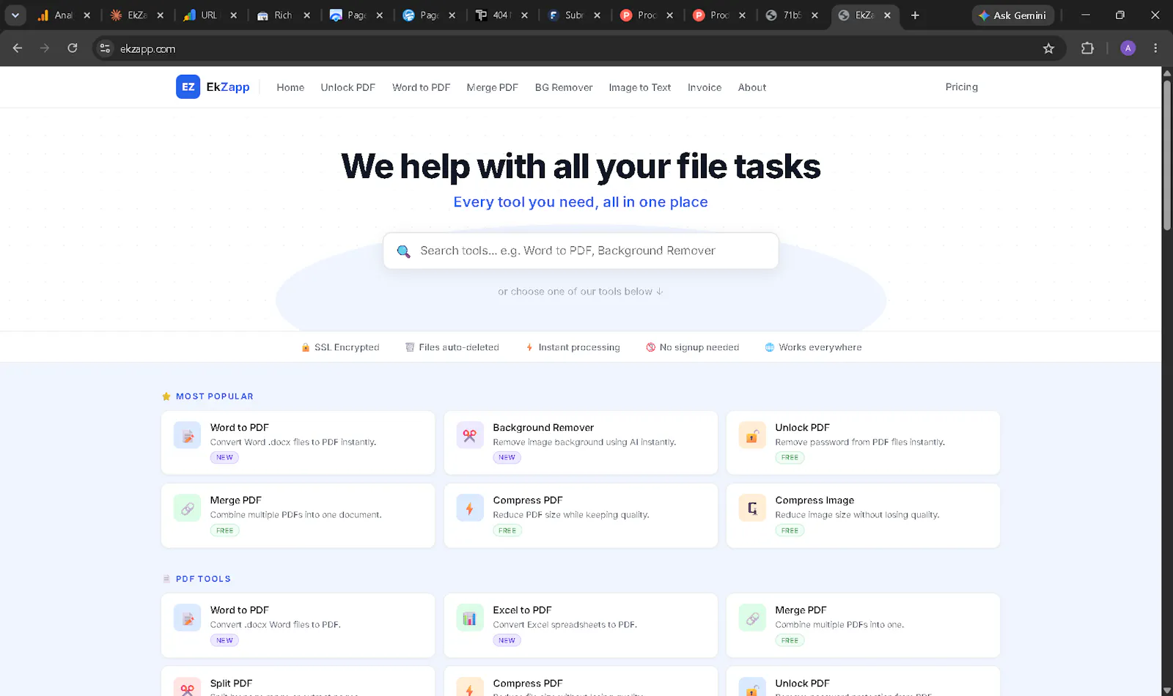Focus the Search tools input field
Viewport: 1173px width, 696px height.
point(581,251)
